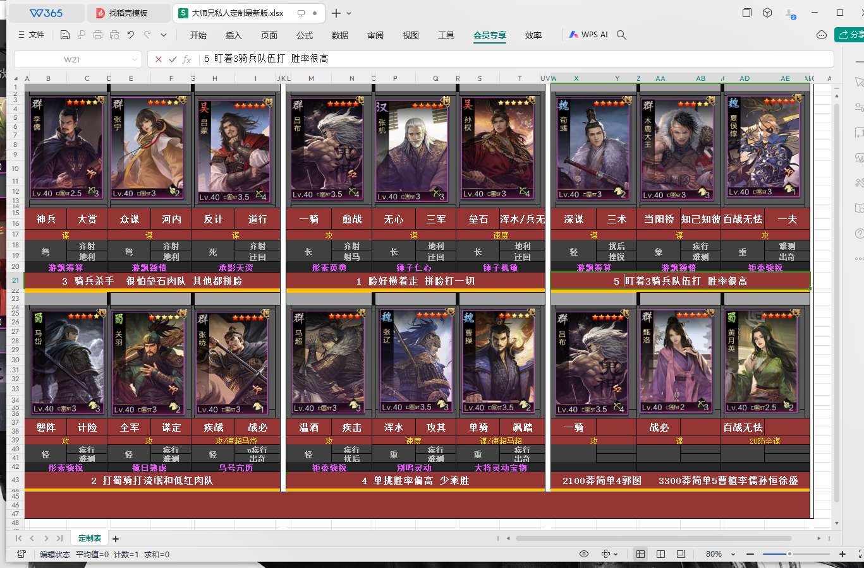
Task: Expand the Name Box dropdown
Action: click(x=134, y=59)
